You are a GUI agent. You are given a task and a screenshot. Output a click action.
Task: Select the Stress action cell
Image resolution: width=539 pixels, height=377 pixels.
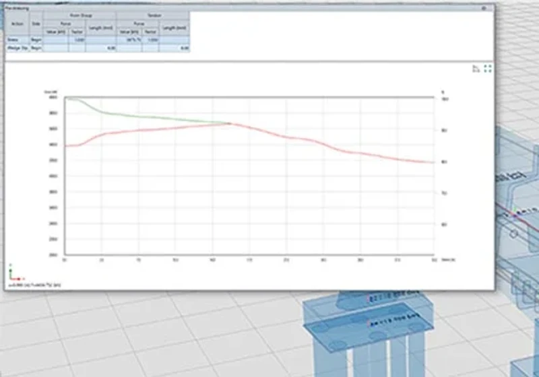tap(18, 40)
